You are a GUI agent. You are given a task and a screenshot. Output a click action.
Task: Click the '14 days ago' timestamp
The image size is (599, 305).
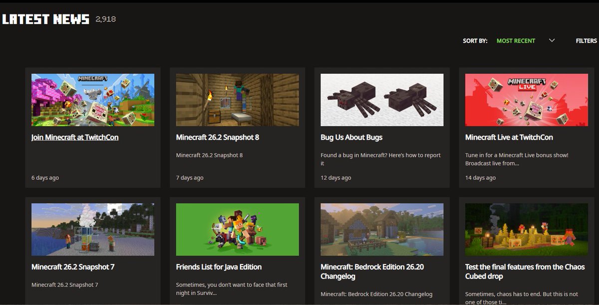click(x=481, y=178)
